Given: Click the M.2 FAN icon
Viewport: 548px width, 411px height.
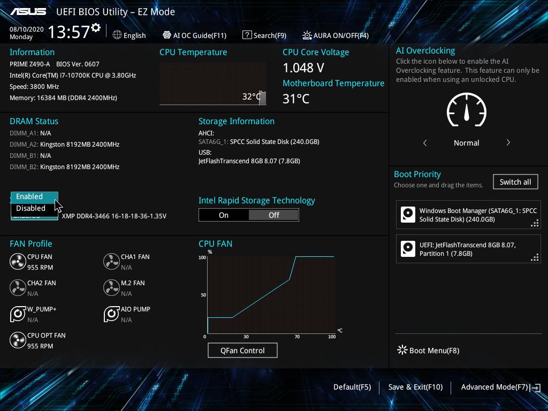Looking at the screenshot, I should [x=111, y=287].
